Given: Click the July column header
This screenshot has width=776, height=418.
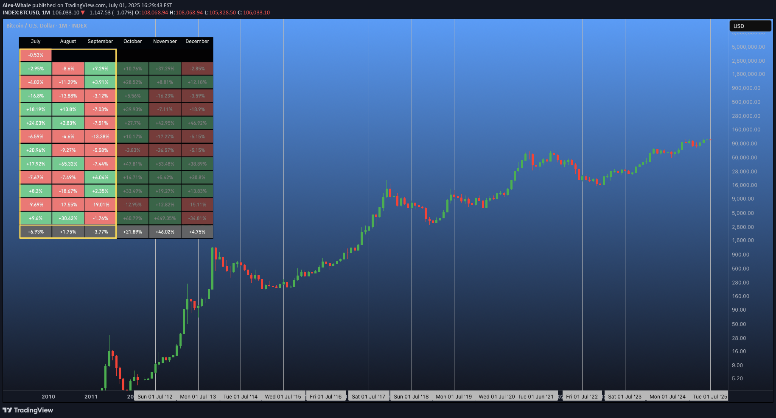Looking at the screenshot, I should point(36,42).
